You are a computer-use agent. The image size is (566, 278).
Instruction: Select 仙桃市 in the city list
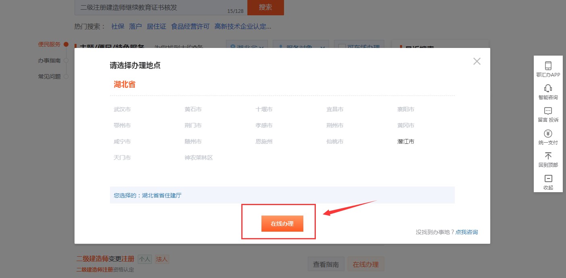pyautogui.click(x=335, y=141)
